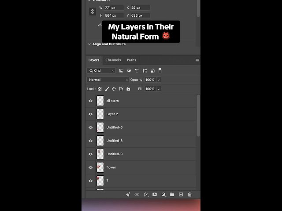
Task: Select the flower layer name
Action: click(x=111, y=167)
